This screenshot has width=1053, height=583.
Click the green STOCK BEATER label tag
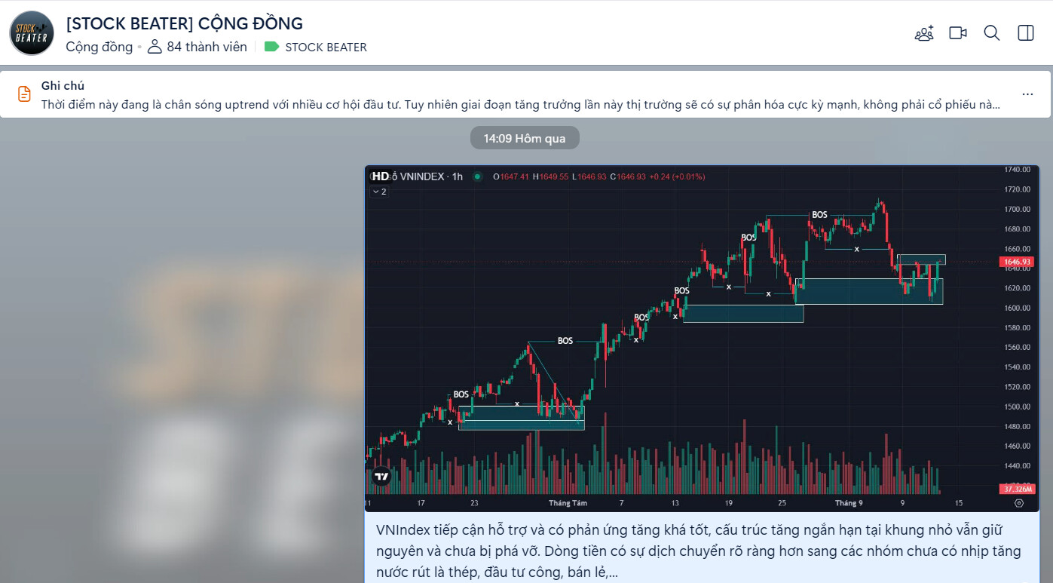(x=316, y=47)
